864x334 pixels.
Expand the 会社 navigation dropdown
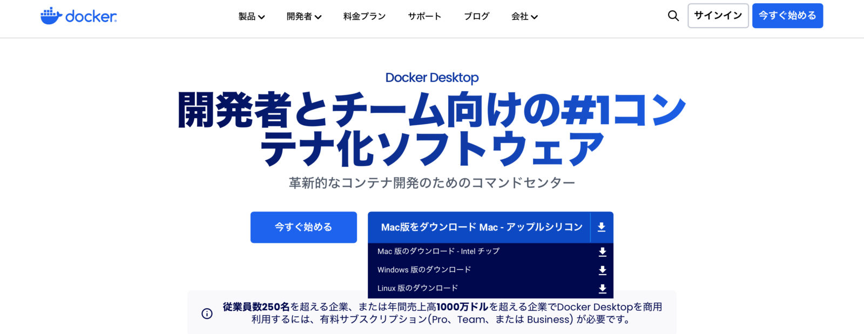(524, 17)
